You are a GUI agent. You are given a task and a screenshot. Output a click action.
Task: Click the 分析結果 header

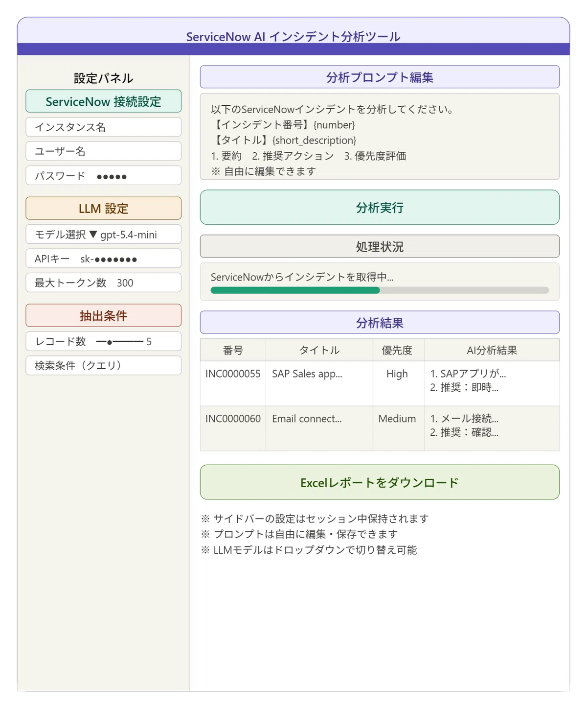pyautogui.click(x=380, y=322)
